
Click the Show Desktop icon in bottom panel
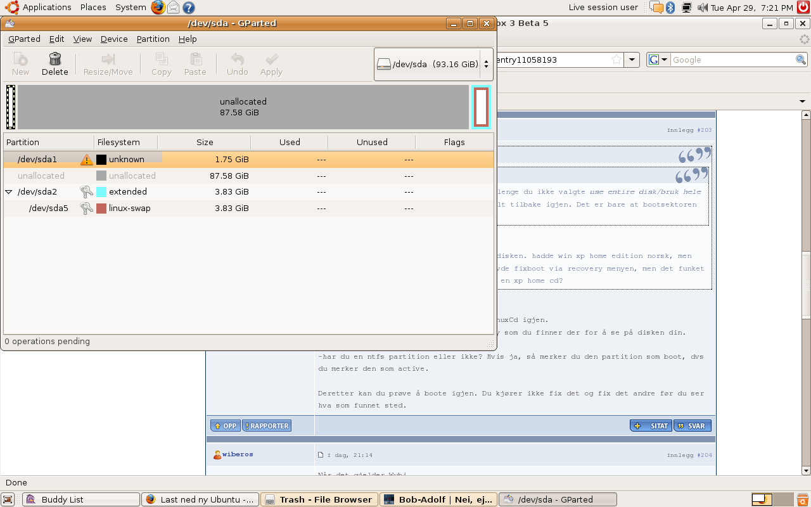pyautogui.click(x=8, y=499)
